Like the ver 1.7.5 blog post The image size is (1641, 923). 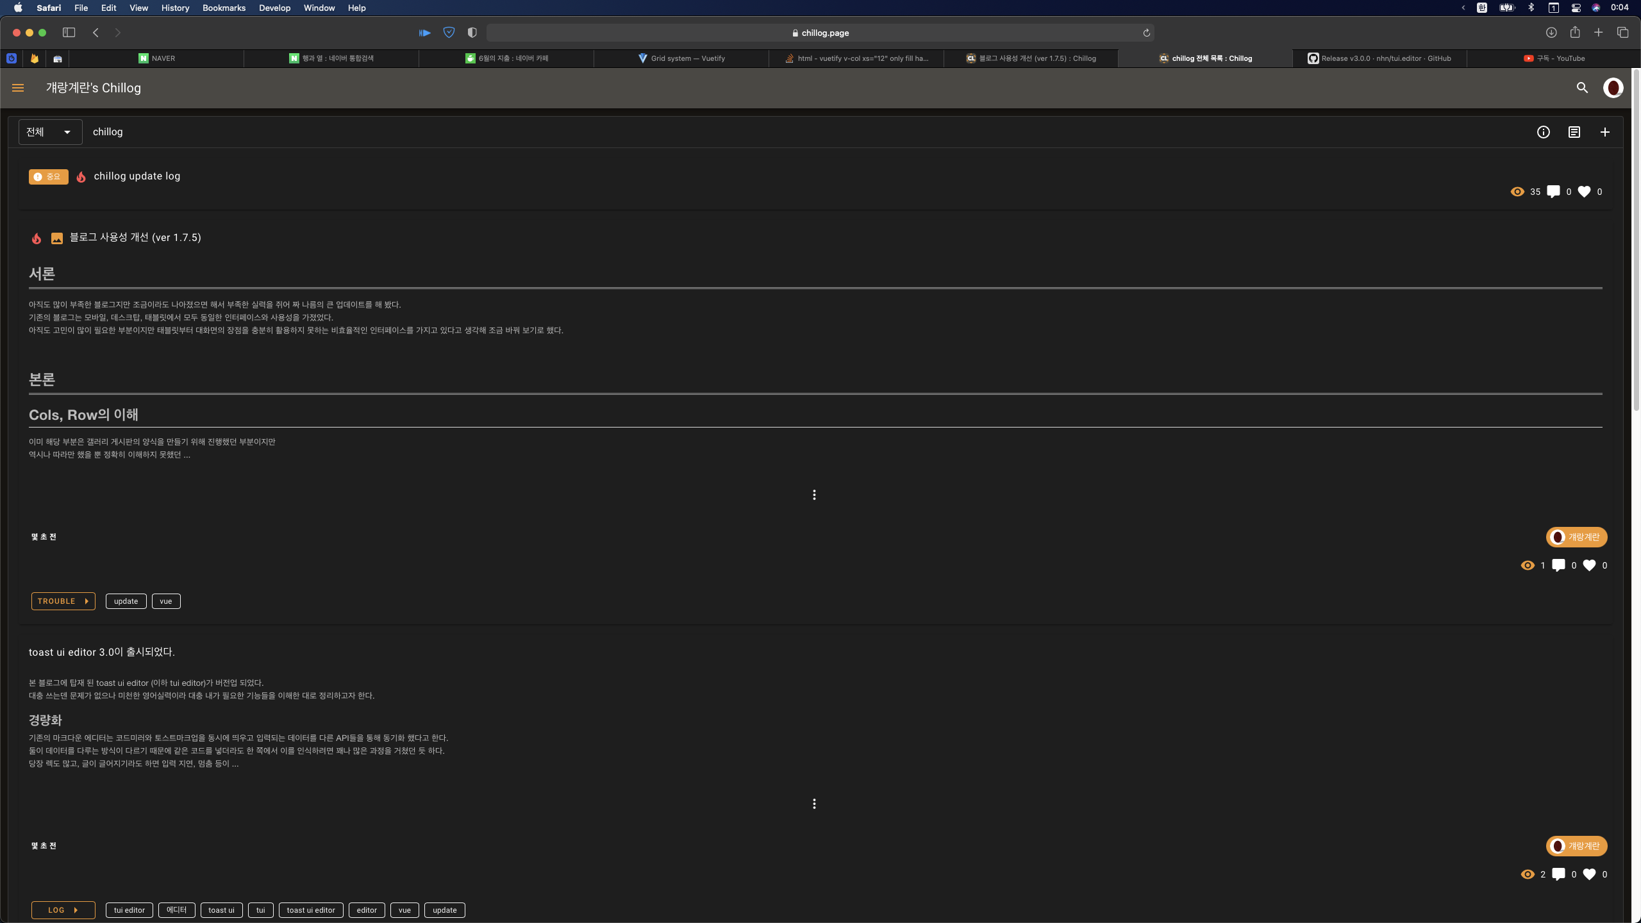pyautogui.click(x=1589, y=565)
